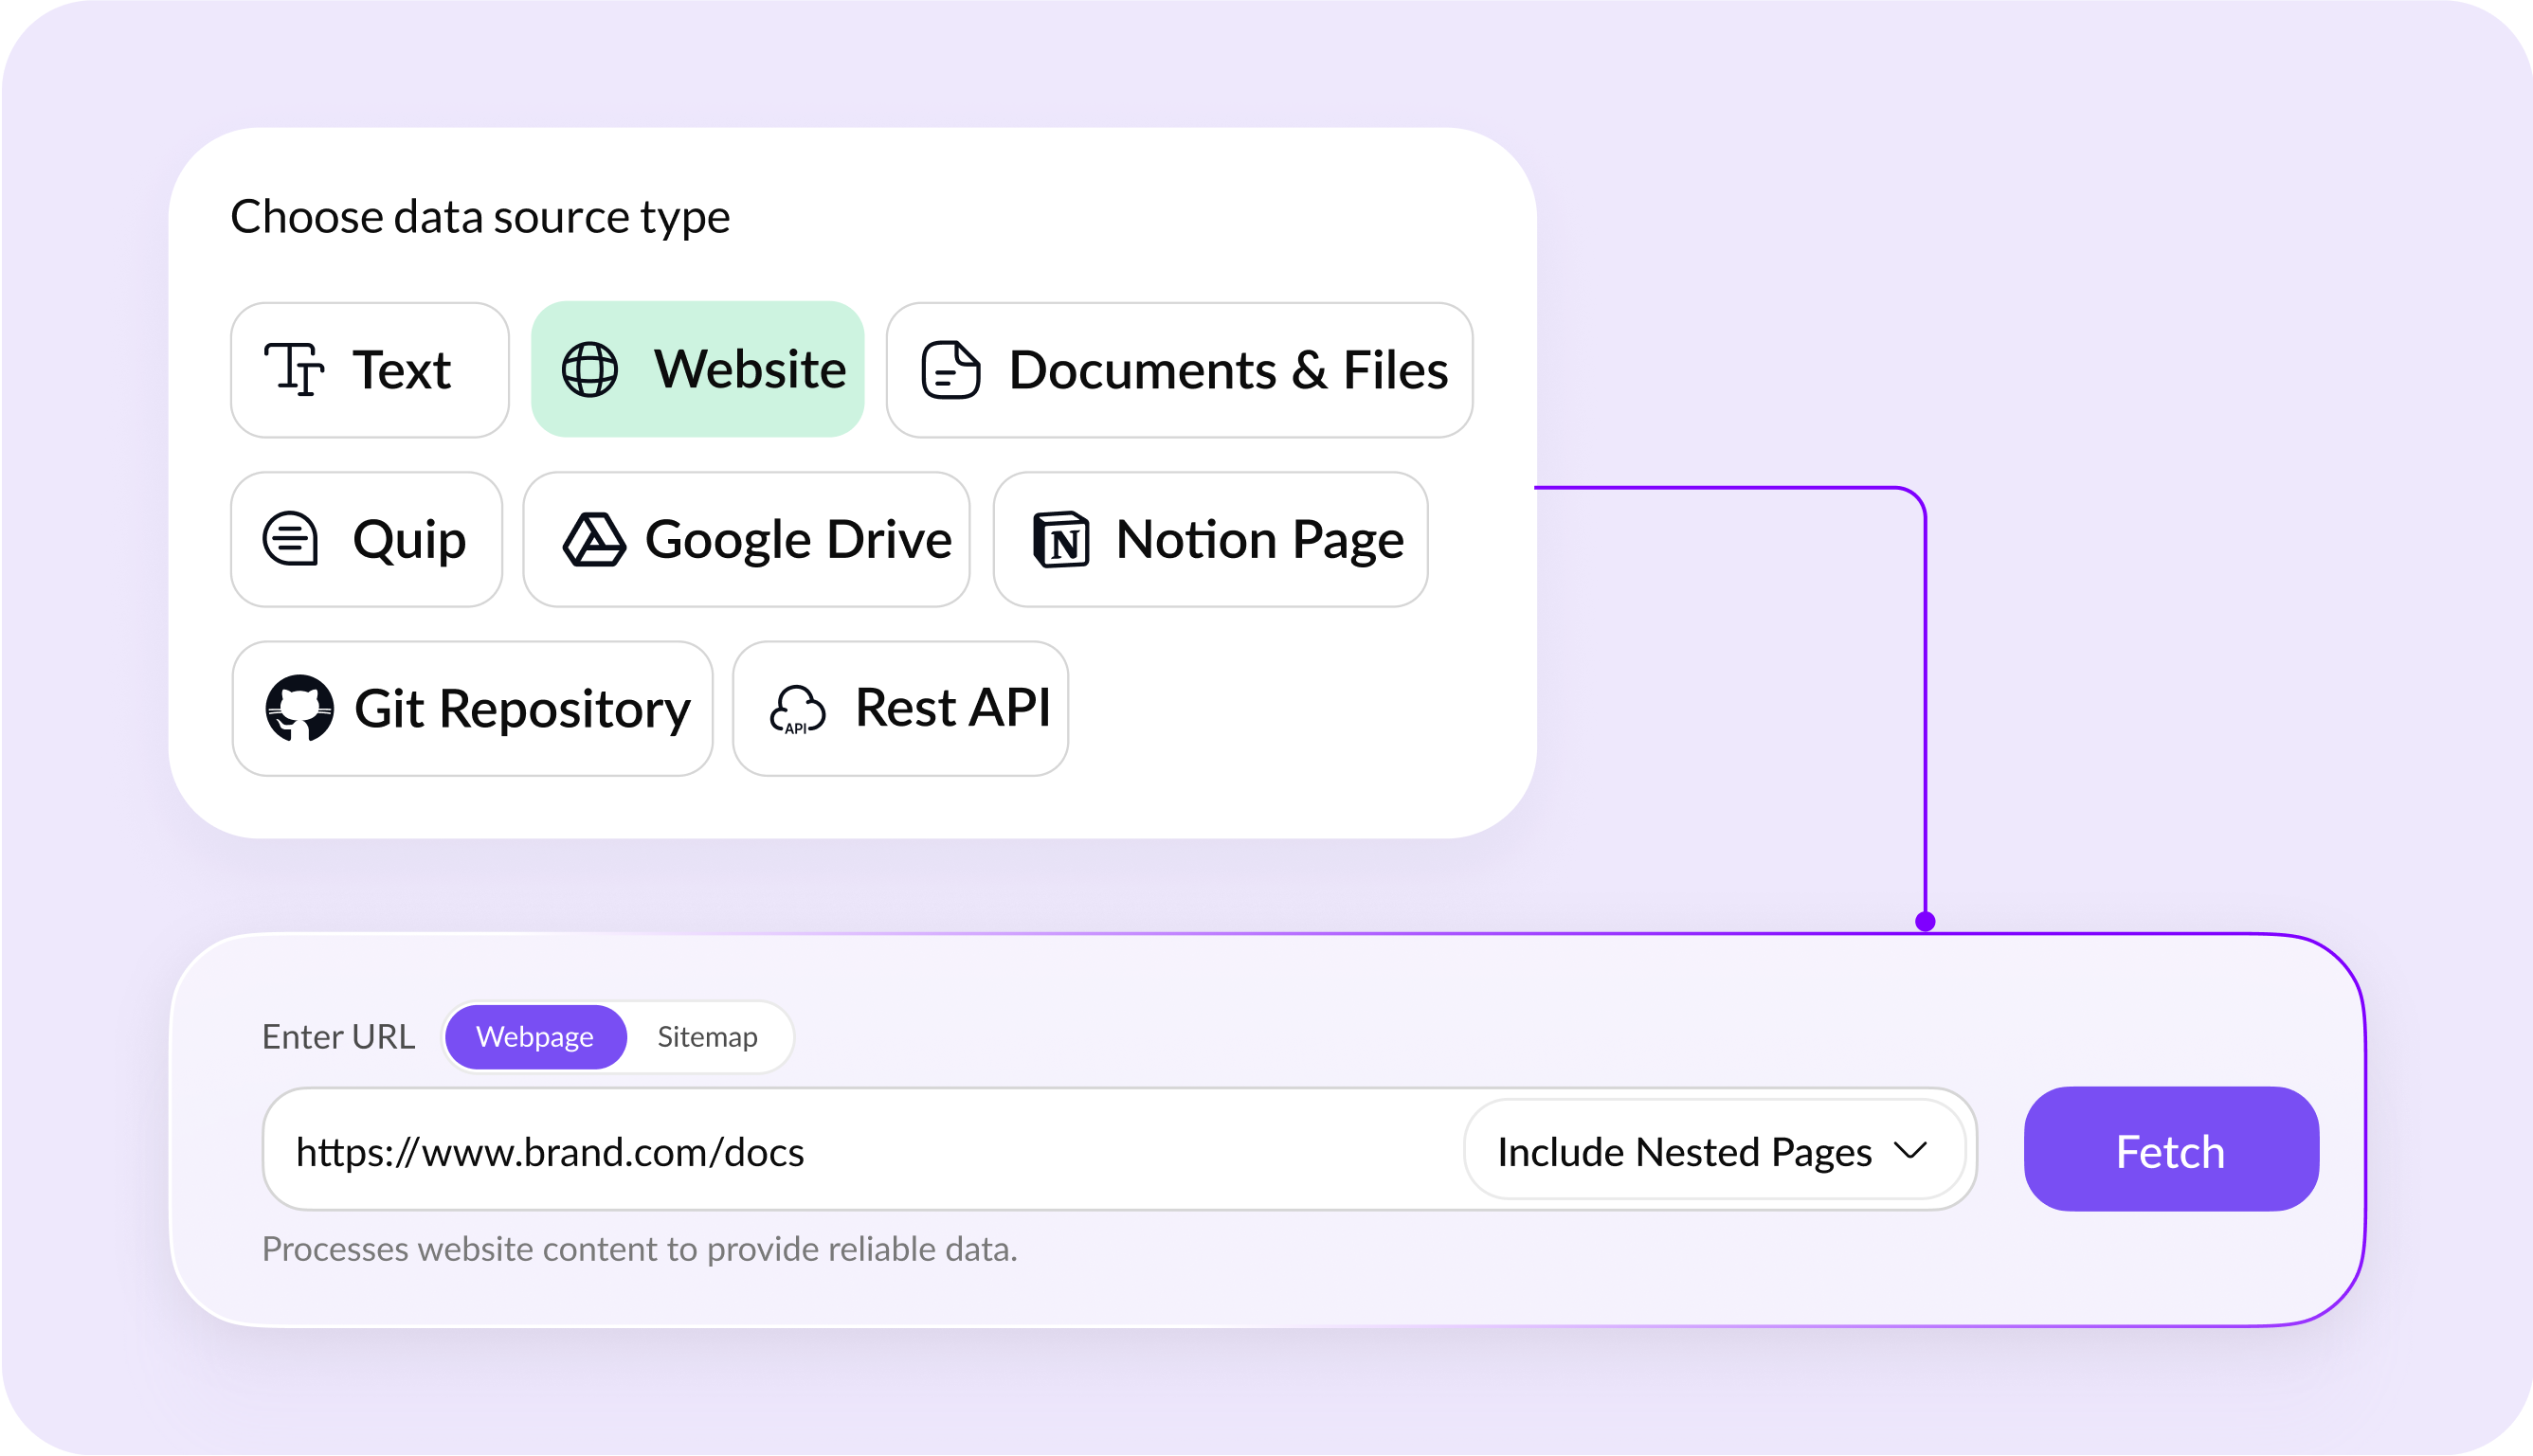The height and width of the screenshot is (1456, 2533).
Task: Click 'Processes website content to provide reliable data.'
Action: tap(639, 1249)
